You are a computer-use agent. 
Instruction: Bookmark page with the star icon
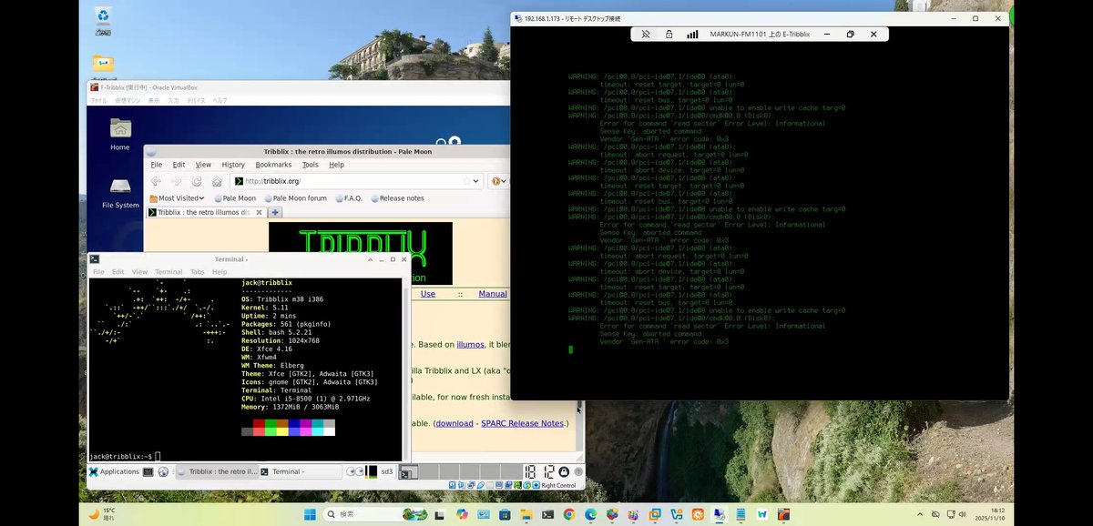tap(467, 181)
